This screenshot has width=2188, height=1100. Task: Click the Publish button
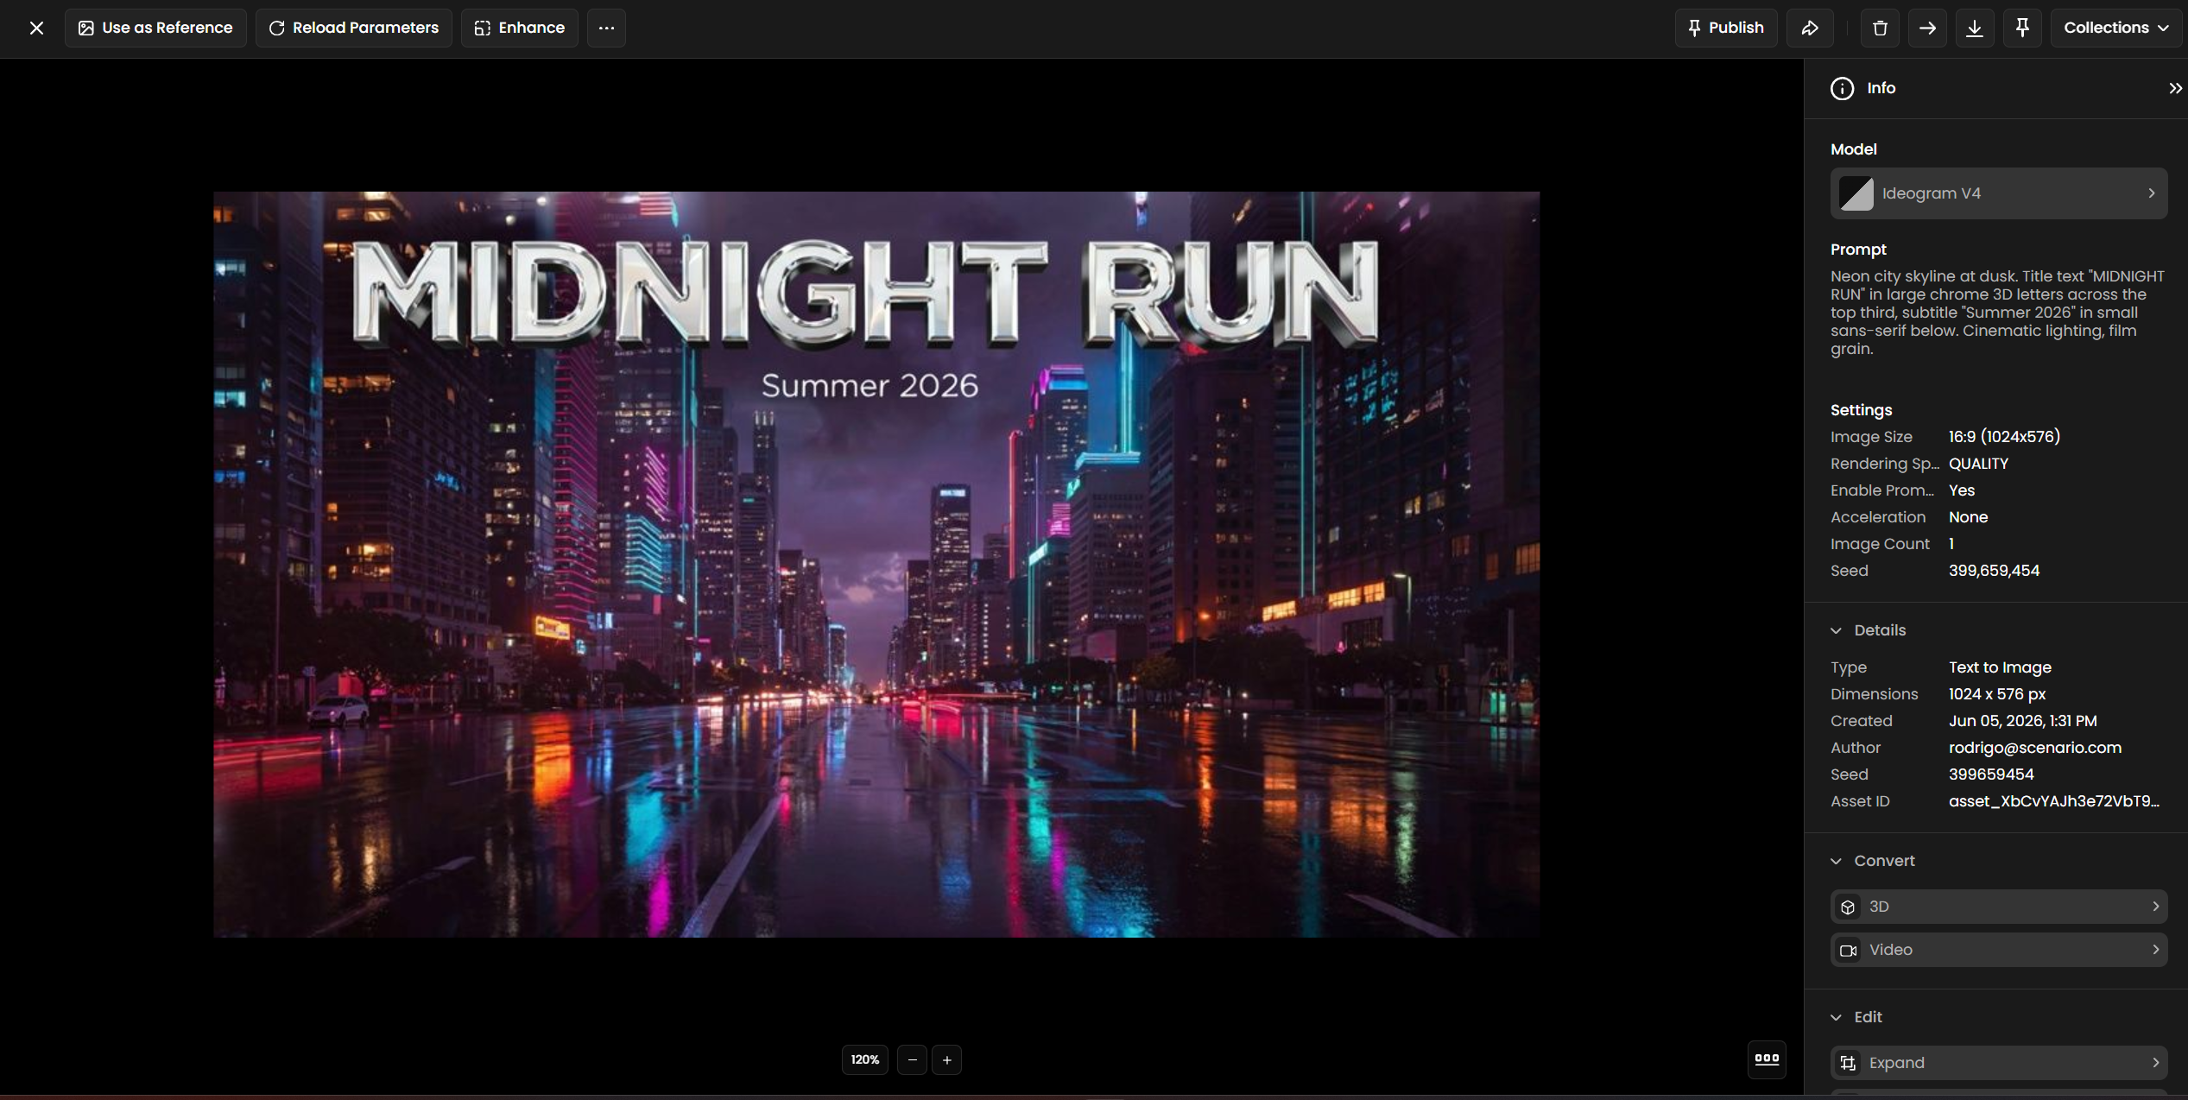click(1726, 28)
